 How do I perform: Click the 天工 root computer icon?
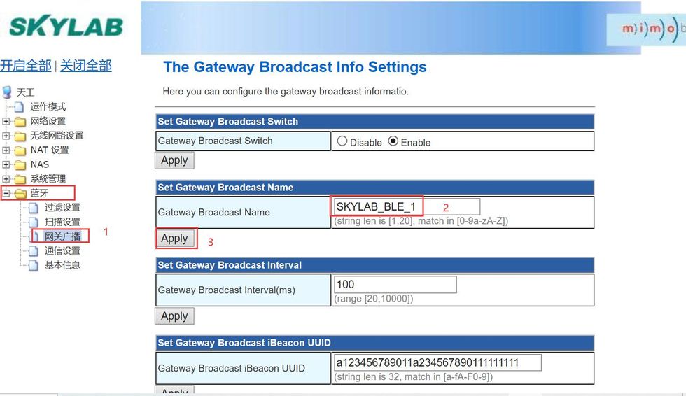coord(8,92)
